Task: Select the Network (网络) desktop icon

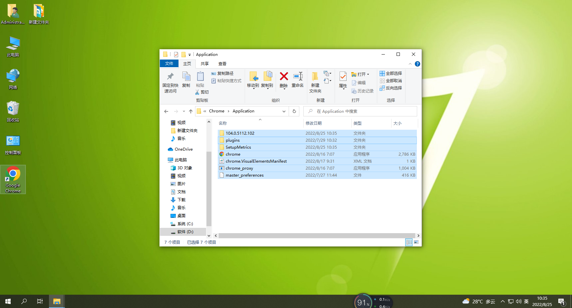Action: pyautogui.click(x=13, y=79)
